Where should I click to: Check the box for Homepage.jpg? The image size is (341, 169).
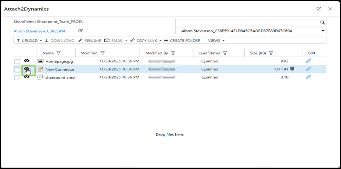tap(17, 61)
